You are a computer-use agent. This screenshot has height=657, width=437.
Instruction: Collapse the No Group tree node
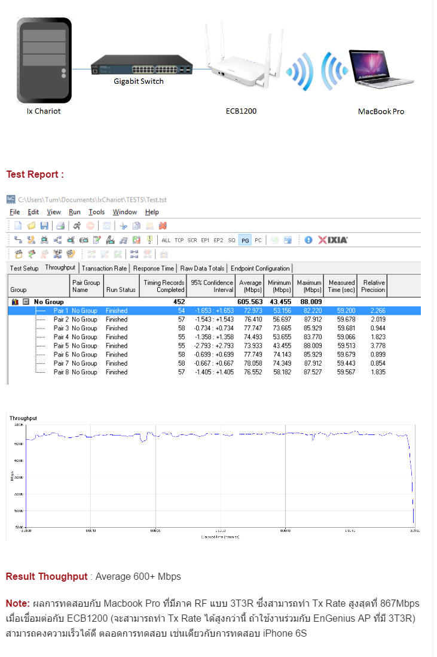pos(26,302)
